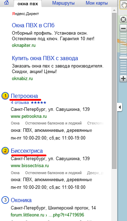
Task: Click the five-star rating for Петроокна
Action: click(38, 102)
